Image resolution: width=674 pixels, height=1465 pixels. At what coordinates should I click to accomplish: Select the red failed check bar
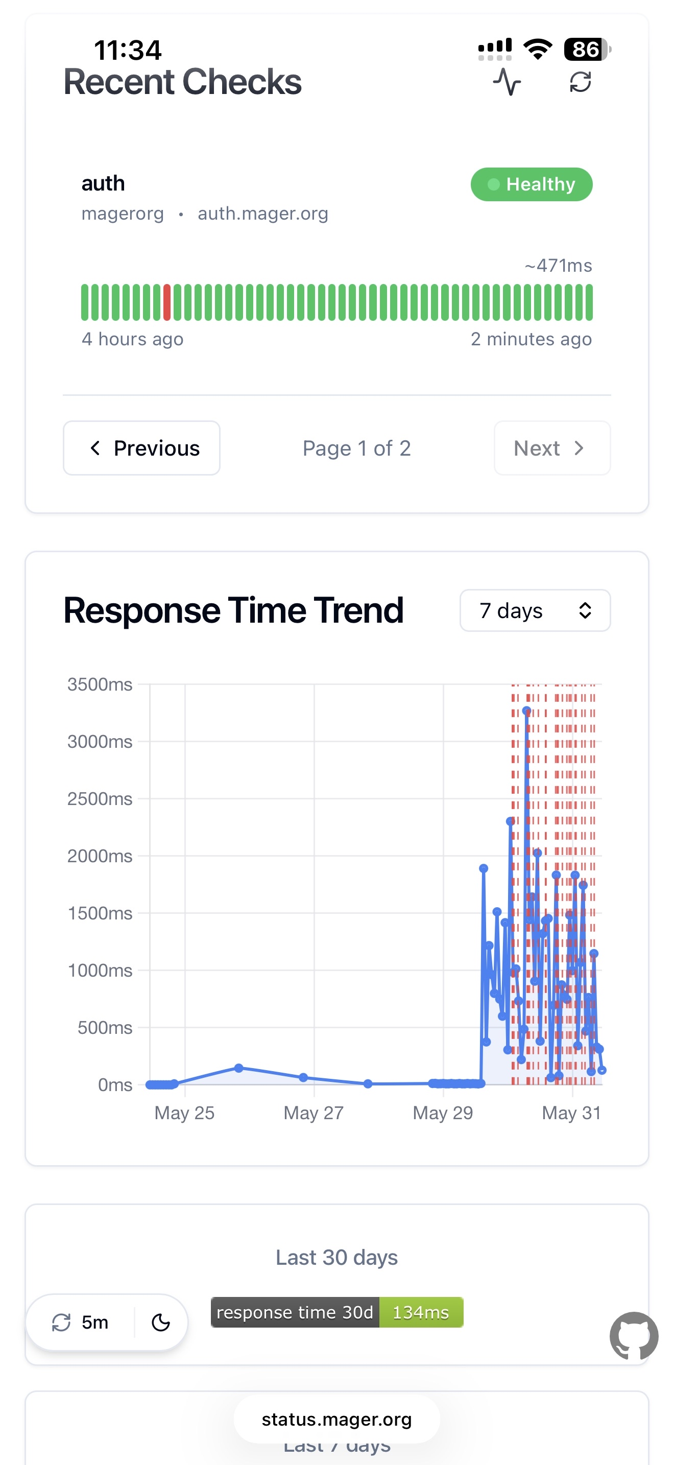click(x=167, y=302)
